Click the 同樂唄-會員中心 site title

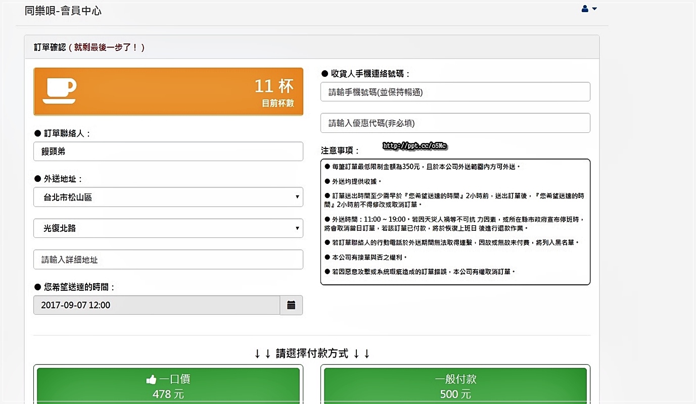coord(63,10)
